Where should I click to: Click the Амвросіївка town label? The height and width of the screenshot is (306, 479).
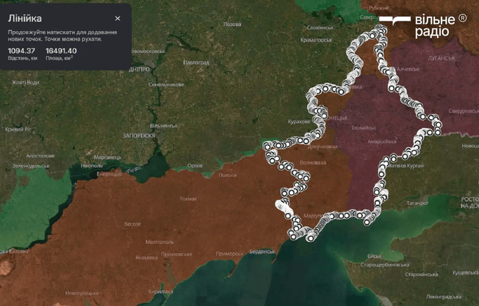coord(381,140)
